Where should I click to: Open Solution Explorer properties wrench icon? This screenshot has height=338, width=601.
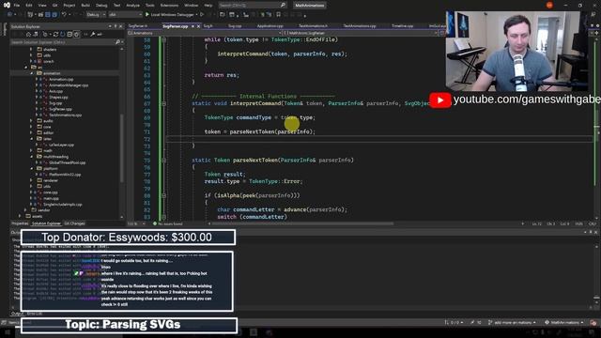click(x=93, y=34)
